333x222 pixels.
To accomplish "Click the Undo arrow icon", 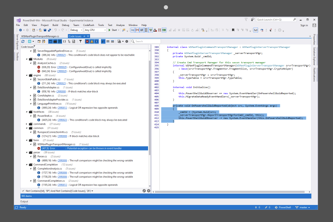I will click(x=56, y=30).
